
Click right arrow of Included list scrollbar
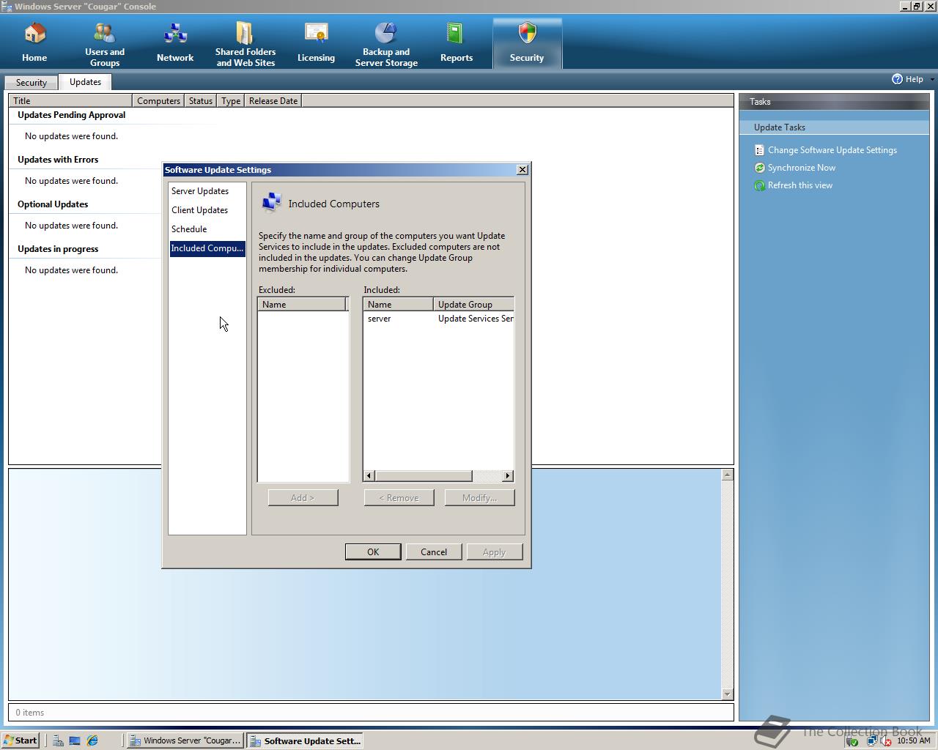pyautogui.click(x=507, y=476)
